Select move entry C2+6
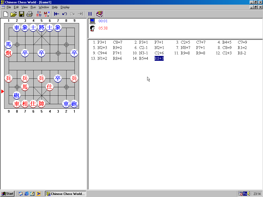 pos(159,53)
